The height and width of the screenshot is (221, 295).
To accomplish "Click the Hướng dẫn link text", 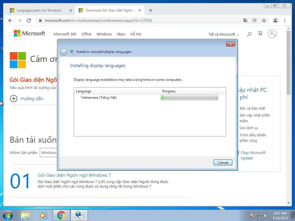I will (x=32, y=99).
